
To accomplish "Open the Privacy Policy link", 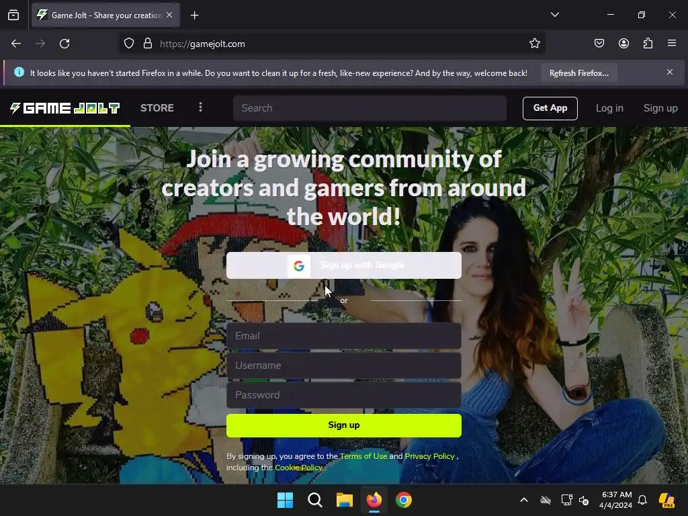I will click(x=429, y=456).
